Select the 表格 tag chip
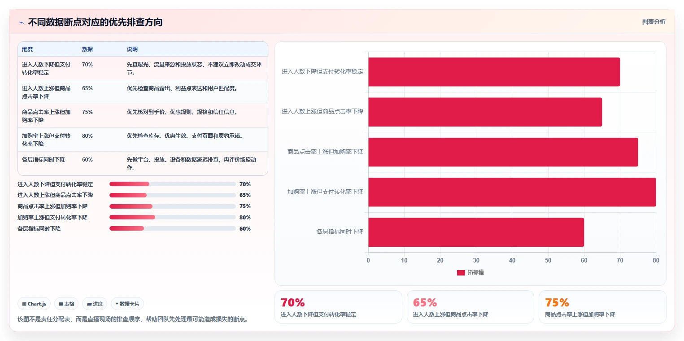 66,304
